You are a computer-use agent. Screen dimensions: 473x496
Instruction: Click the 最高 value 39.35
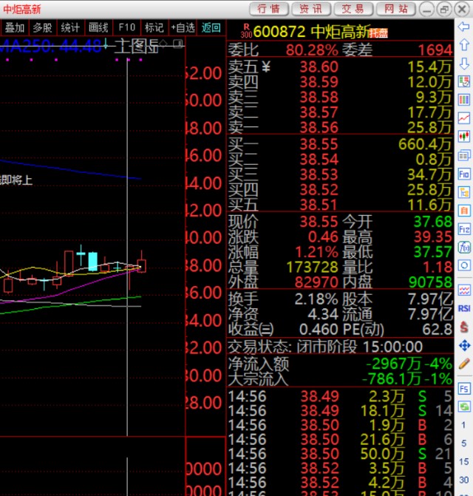tap(433, 237)
